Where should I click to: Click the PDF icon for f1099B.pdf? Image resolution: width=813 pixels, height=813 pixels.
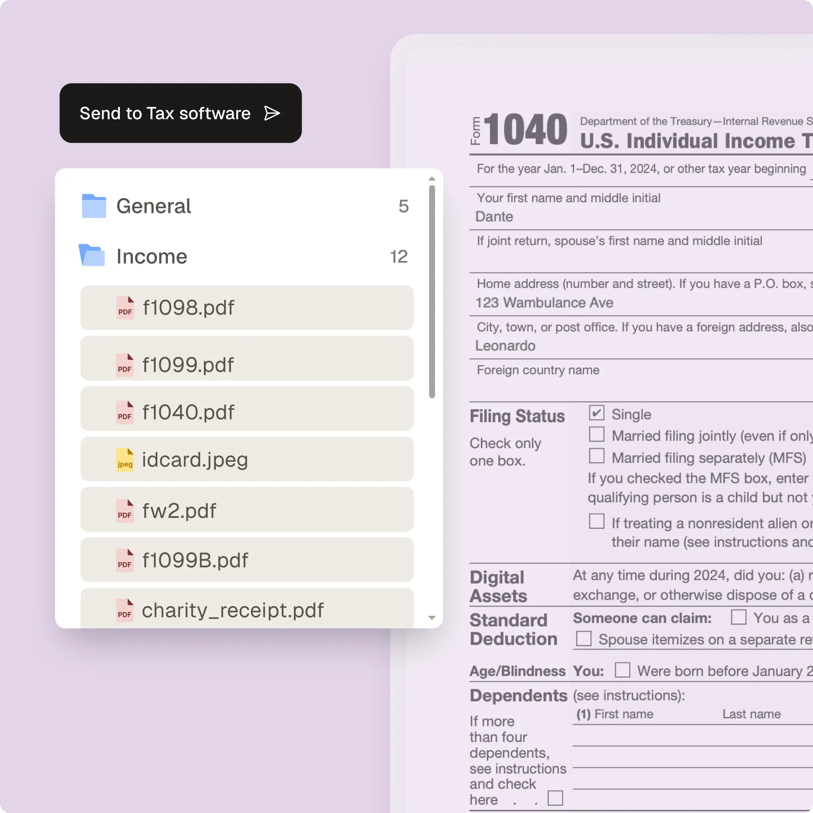point(125,561)
